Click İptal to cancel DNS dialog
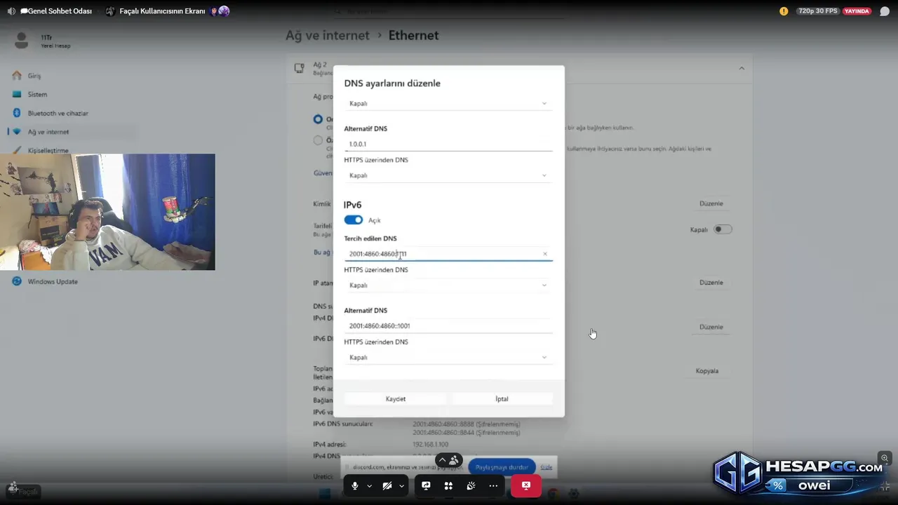 pyautogui.click(x=502, y=399)
